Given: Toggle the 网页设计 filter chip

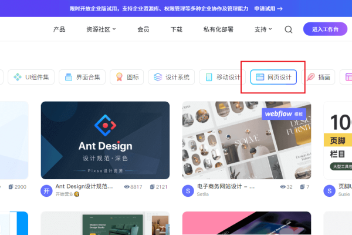Looking at the screenshot, I should [273, 77].
